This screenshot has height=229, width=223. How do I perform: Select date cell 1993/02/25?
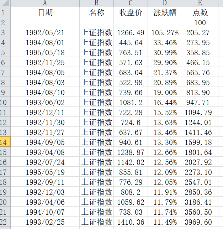click(45, 222)
